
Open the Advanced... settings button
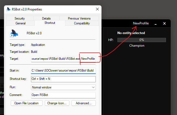tap(84, 103)
